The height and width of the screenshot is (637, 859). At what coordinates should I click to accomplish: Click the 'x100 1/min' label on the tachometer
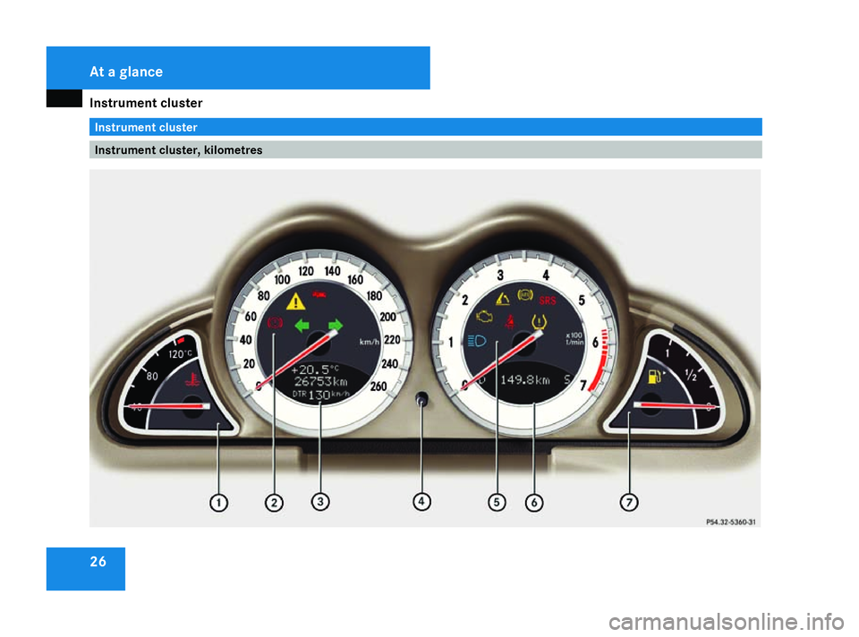coord(574,338)
